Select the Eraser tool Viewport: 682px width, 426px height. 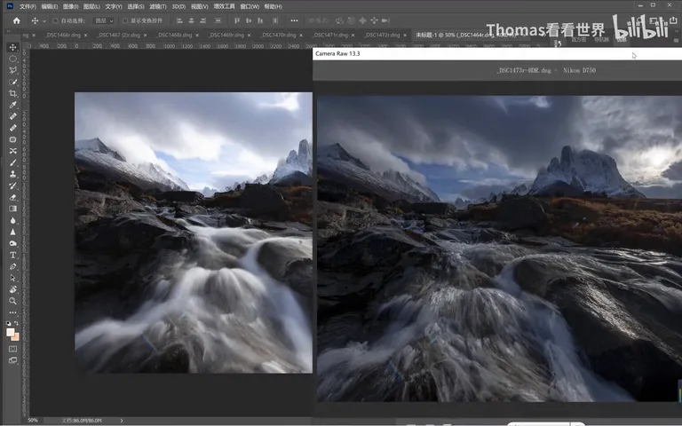click(x=13, y=197)
